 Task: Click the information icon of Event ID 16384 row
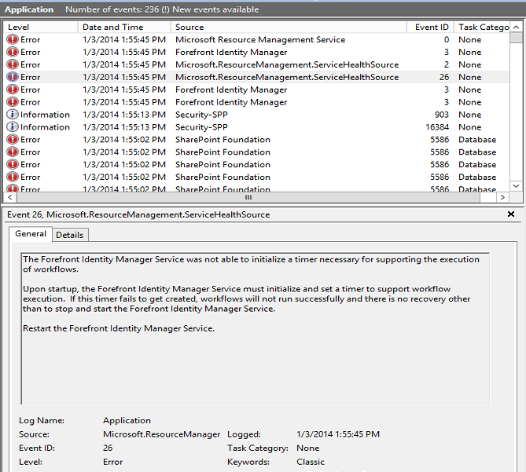coord(13,127)
